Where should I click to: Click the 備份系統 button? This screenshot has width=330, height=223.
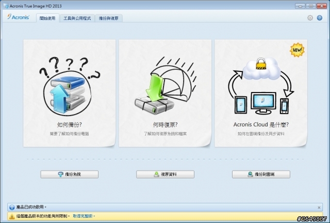(x=70, y=174)
